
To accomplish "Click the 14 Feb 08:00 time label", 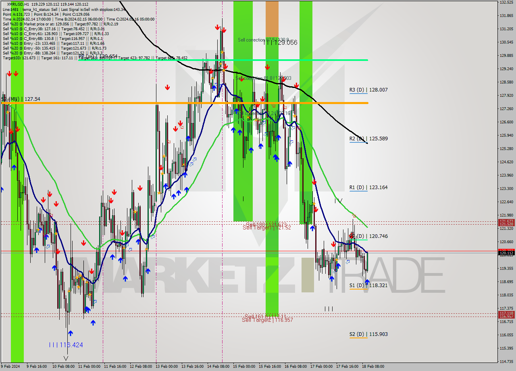I will click(x=218, y=367).
